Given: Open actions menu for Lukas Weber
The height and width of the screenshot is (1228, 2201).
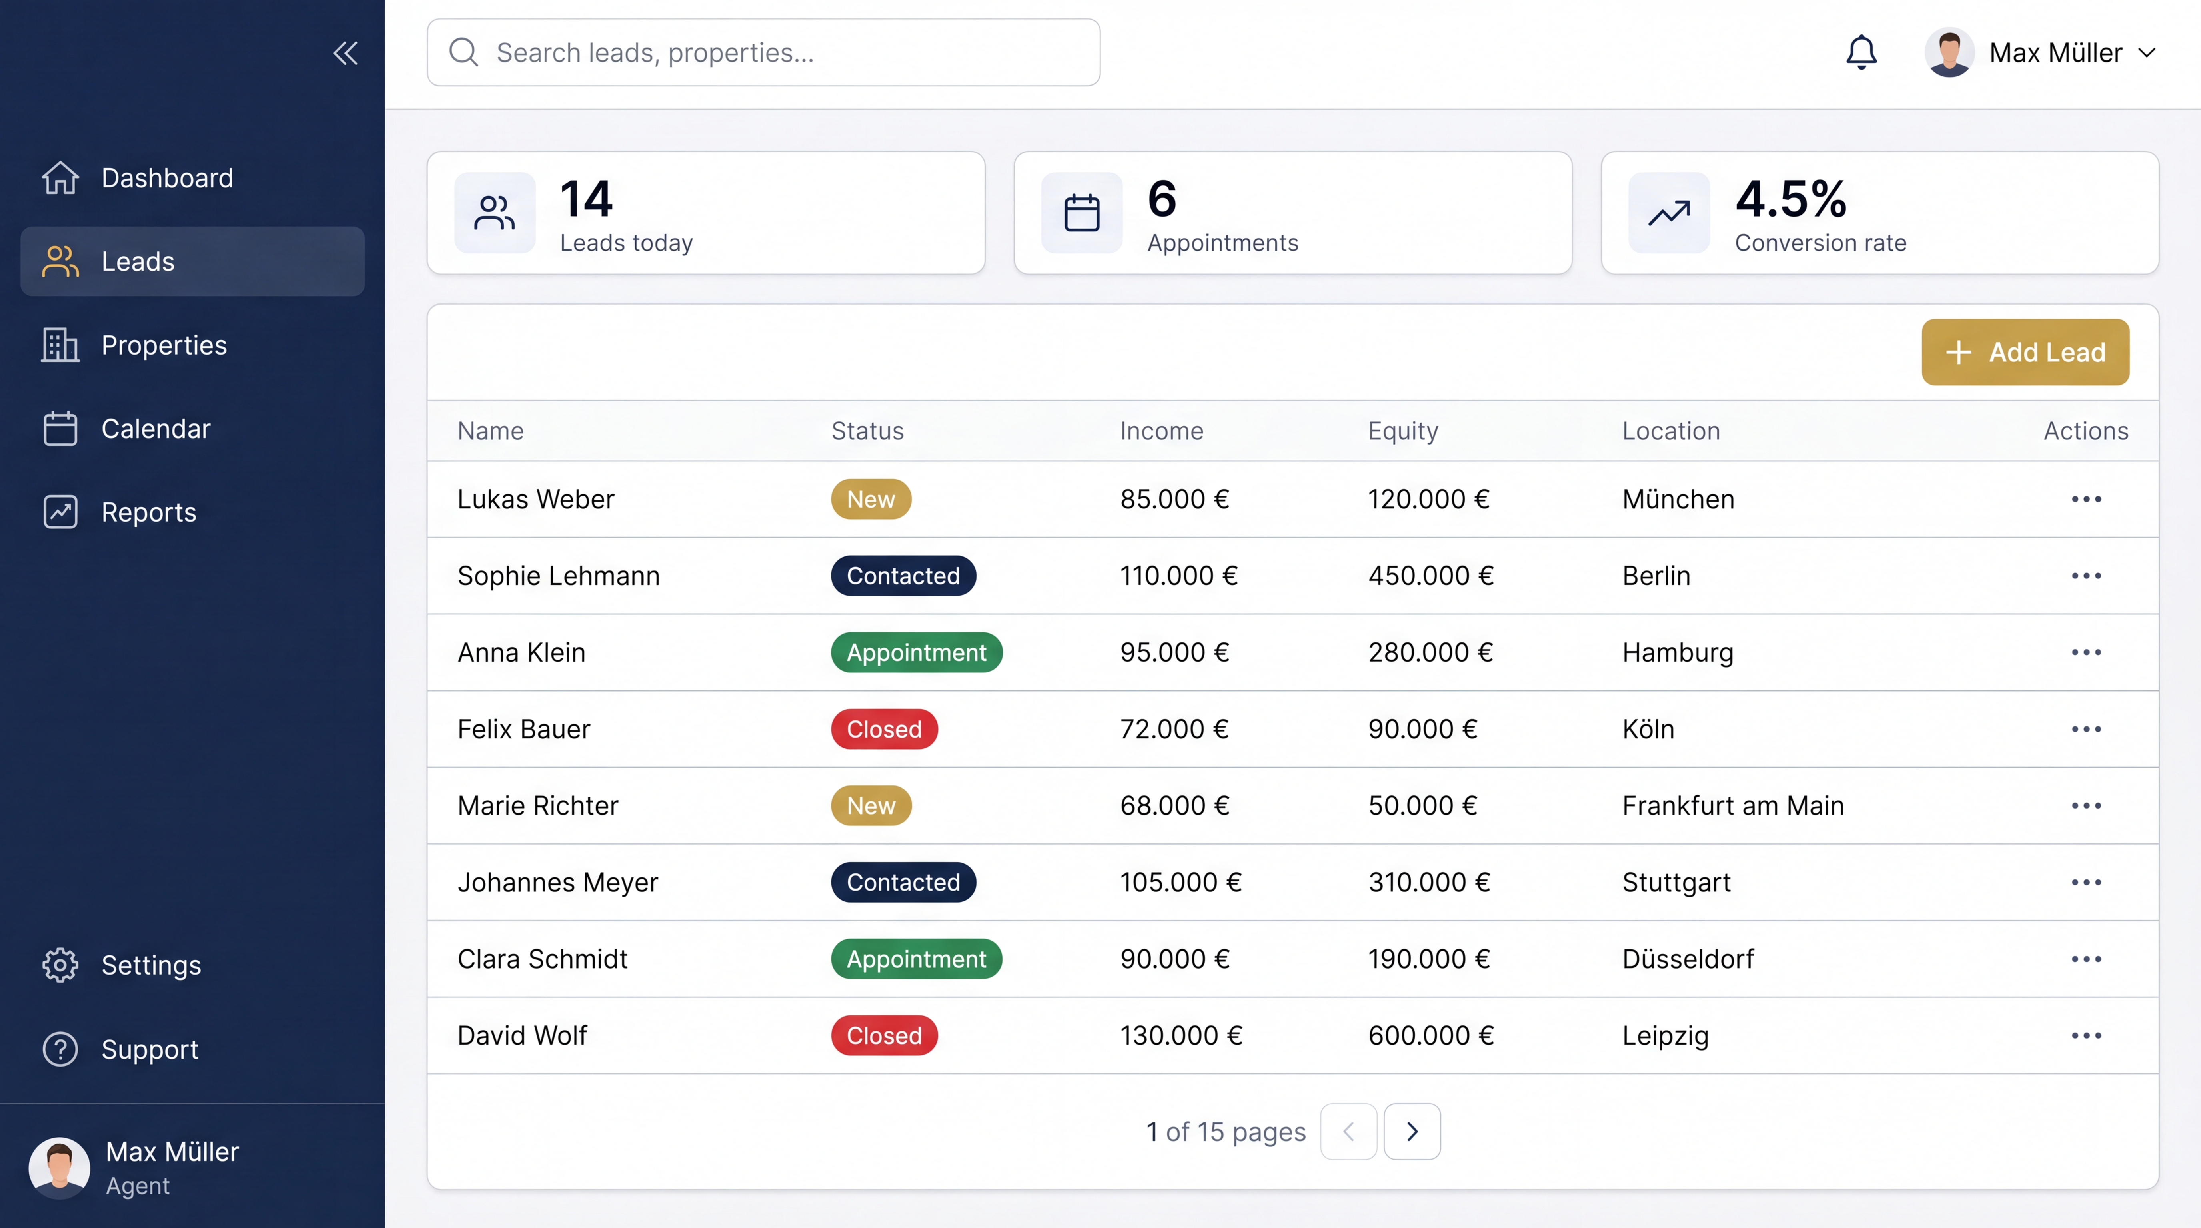Looking at the screenshot, I should [2086, 499].
